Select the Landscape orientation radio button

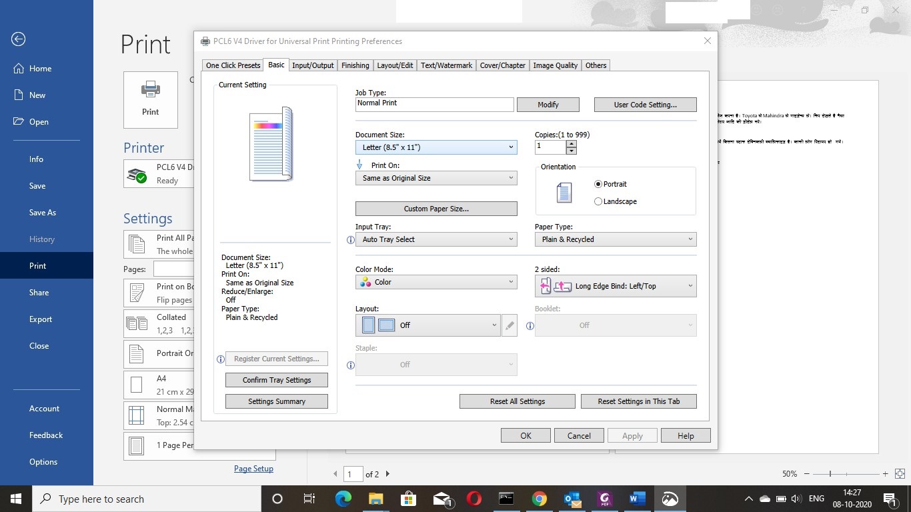pos(598,201)
